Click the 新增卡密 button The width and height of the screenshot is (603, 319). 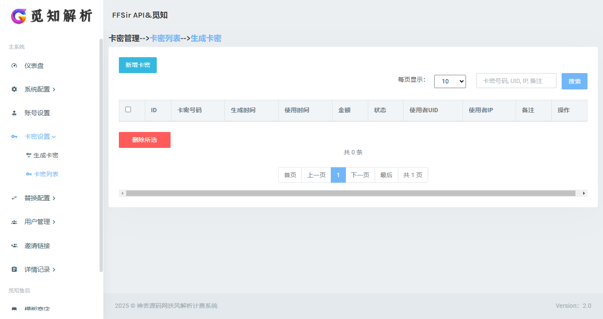pos(137,65)
